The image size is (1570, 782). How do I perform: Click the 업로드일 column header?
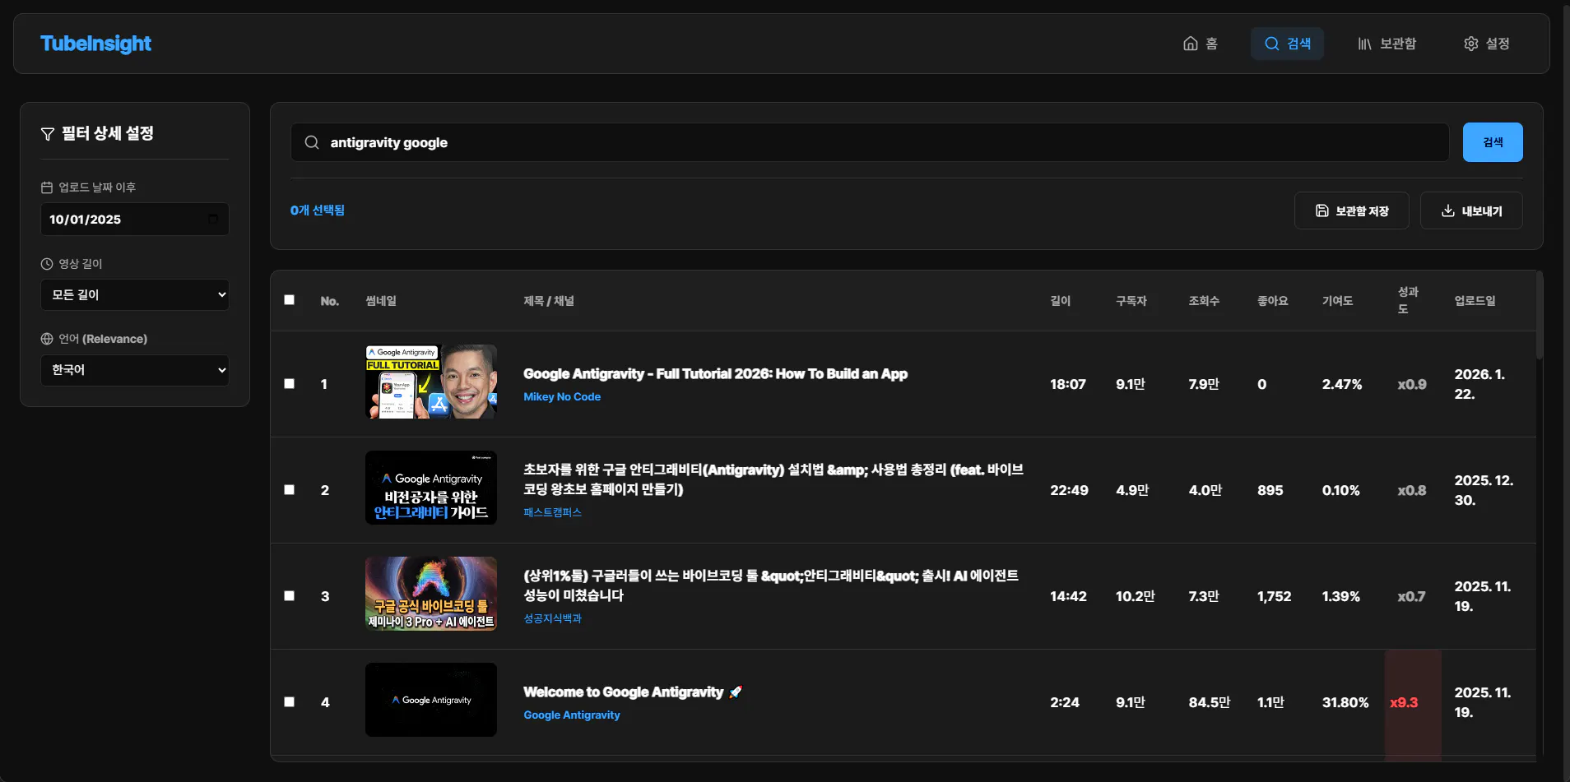[x=1475, y=301]
